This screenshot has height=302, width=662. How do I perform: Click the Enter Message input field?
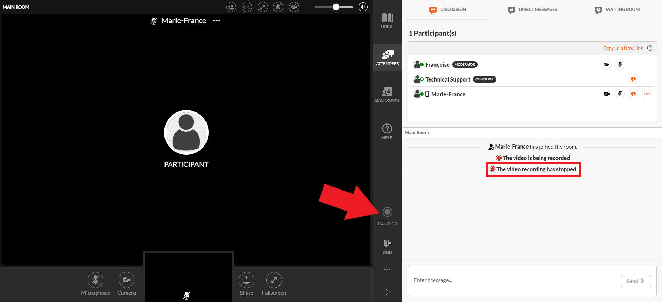pyautogui.click(x=514, y=281)
